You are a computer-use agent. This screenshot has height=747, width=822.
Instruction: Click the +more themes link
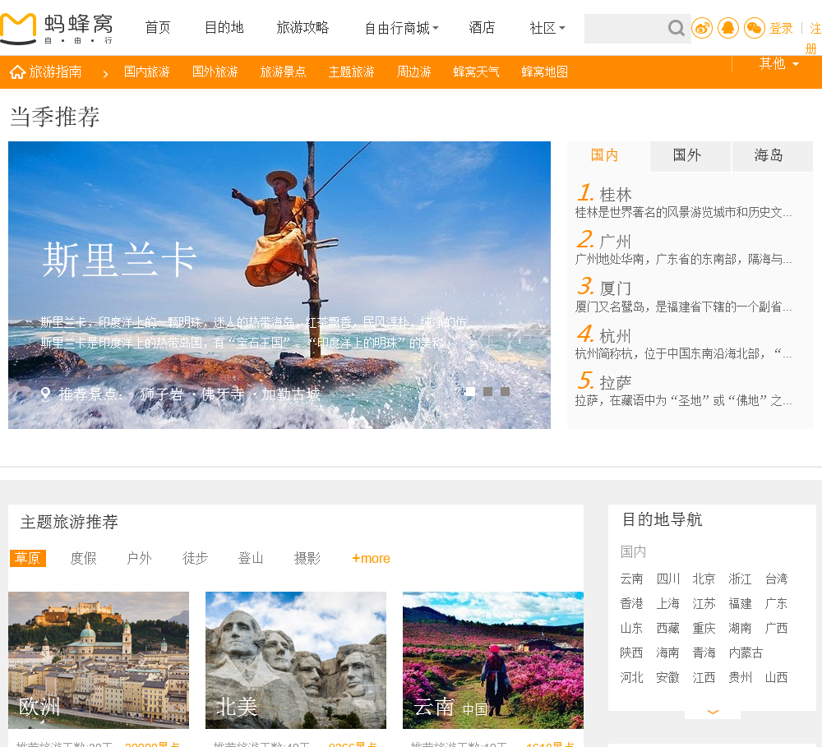click(x=371, y=558)
